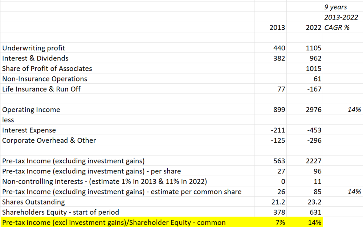Screen dimensions: 363x227
Task: Select the yellow highlighted 7% cell
Action: click(271, 222)
